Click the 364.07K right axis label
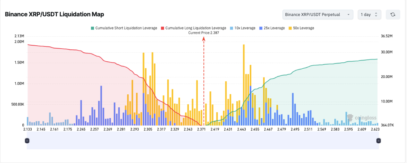The width and height of the screenshot is (407, 163). click(387, 125)
